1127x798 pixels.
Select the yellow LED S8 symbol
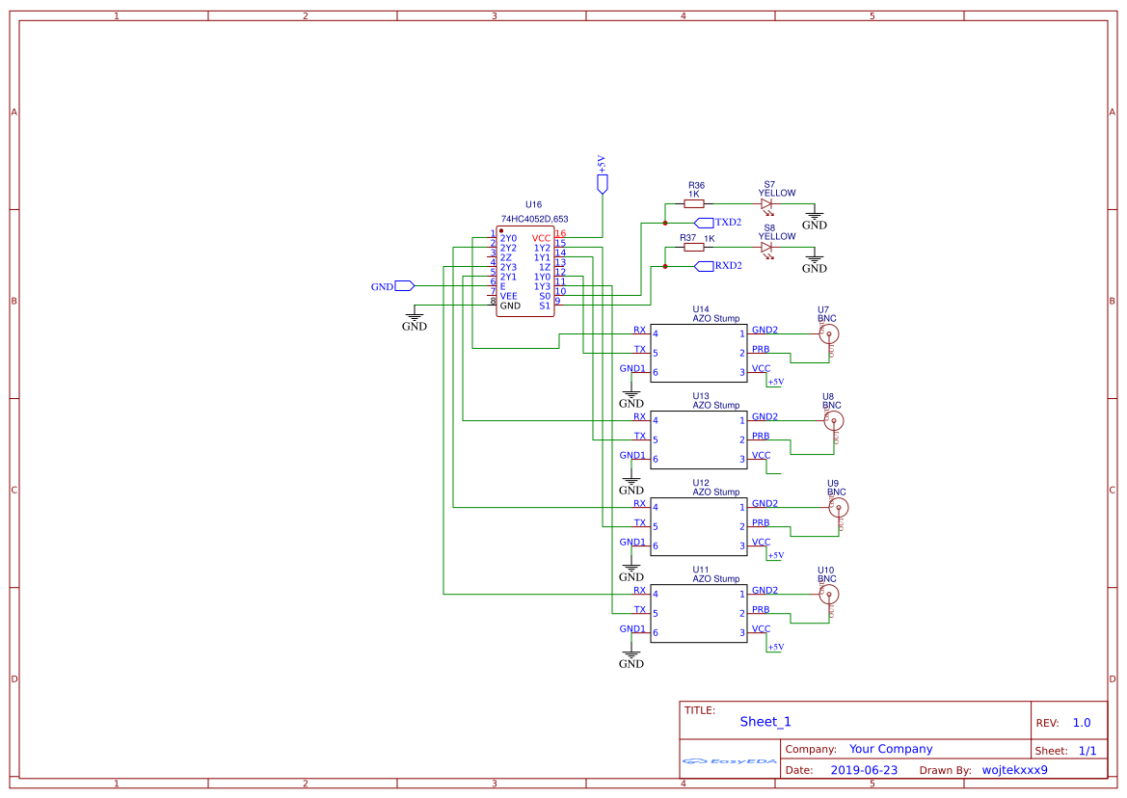point(766,245)
